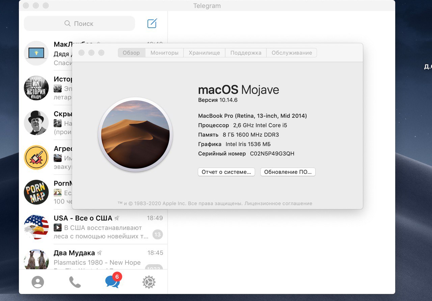Click the compose new message icon
The width and height of the screenshot is (432, 301).
(152, 23)
